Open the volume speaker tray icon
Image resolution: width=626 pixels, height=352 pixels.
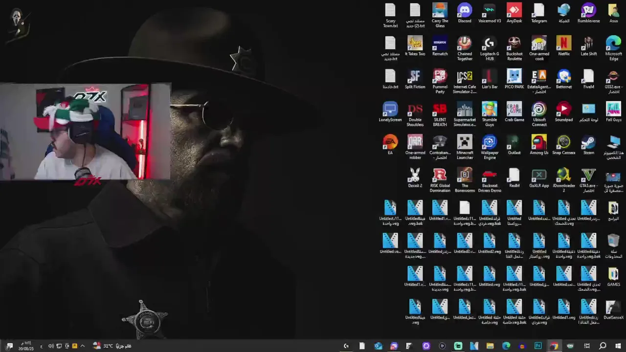tap(51, 346)
